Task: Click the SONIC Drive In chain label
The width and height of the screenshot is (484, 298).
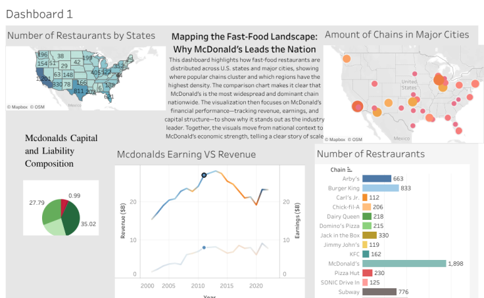Action: [x=340, y=282]
